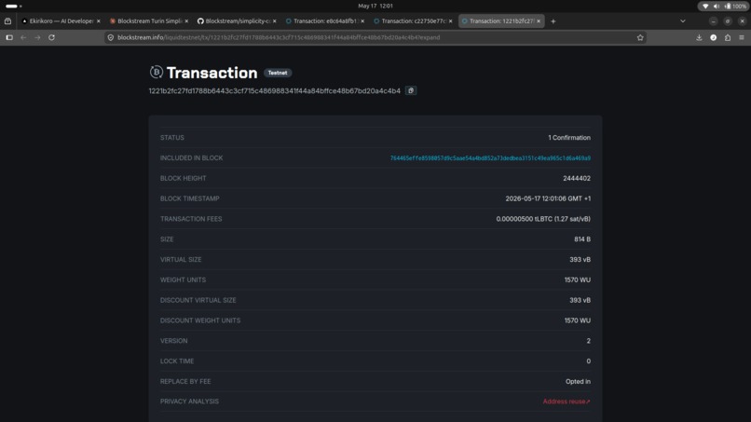Viewport: 751px width, 422px height.
Task: Select the block height value 2444402
Action: (x=577, y=178)
